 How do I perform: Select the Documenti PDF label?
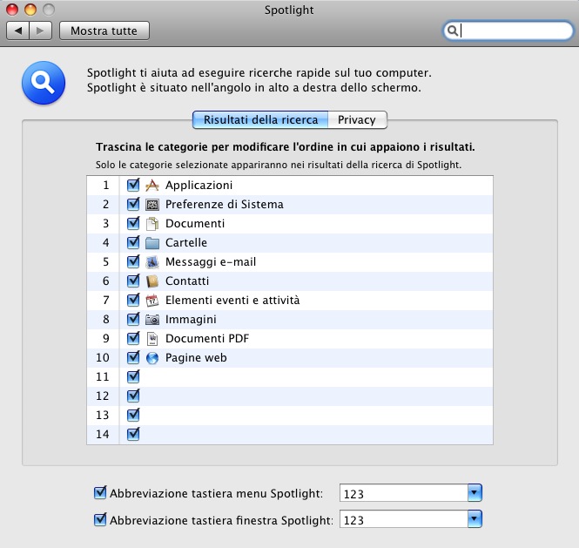[207, 339]
